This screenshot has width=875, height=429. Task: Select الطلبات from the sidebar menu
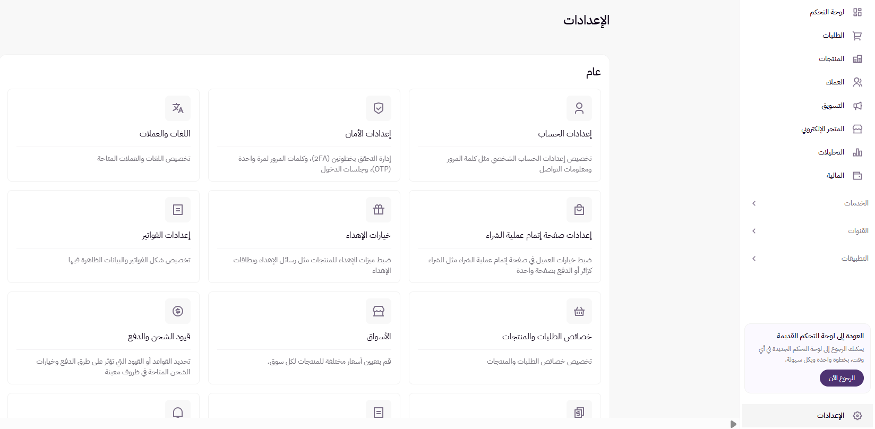[833, 35]
